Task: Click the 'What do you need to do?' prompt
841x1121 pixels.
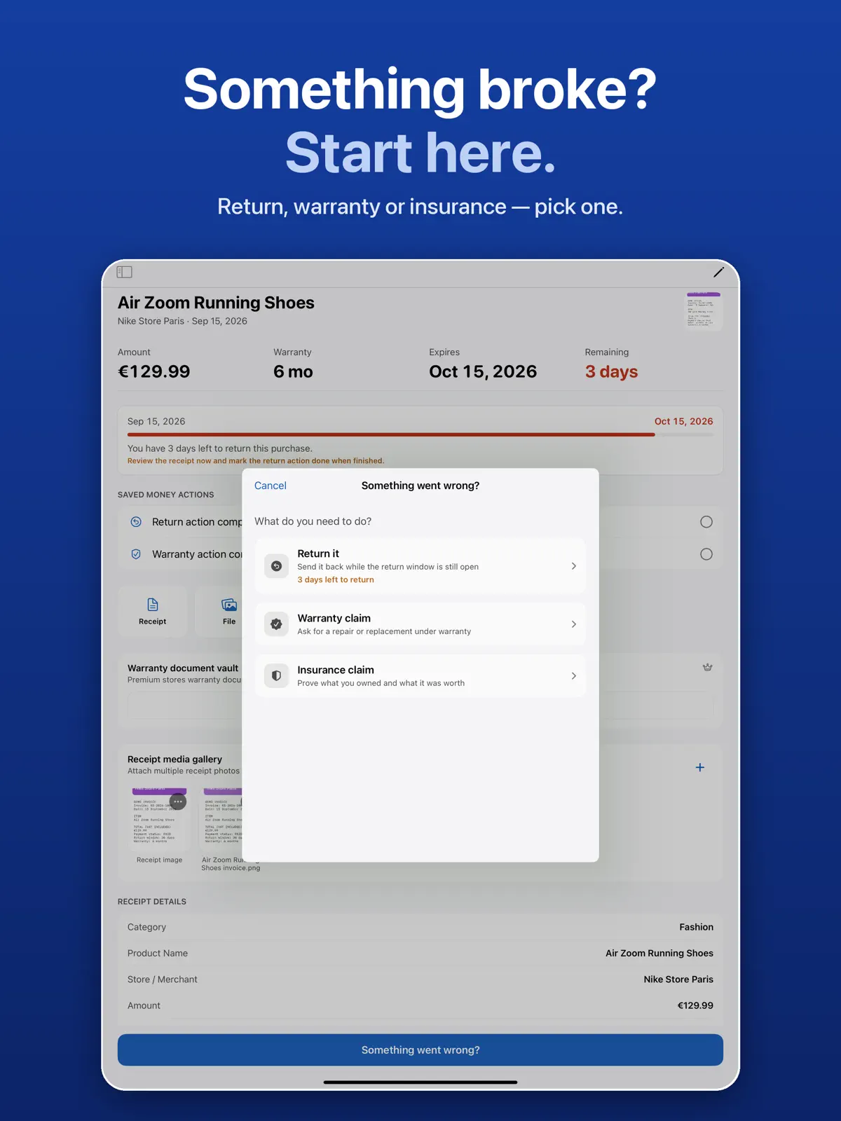Action: (313, 521)
